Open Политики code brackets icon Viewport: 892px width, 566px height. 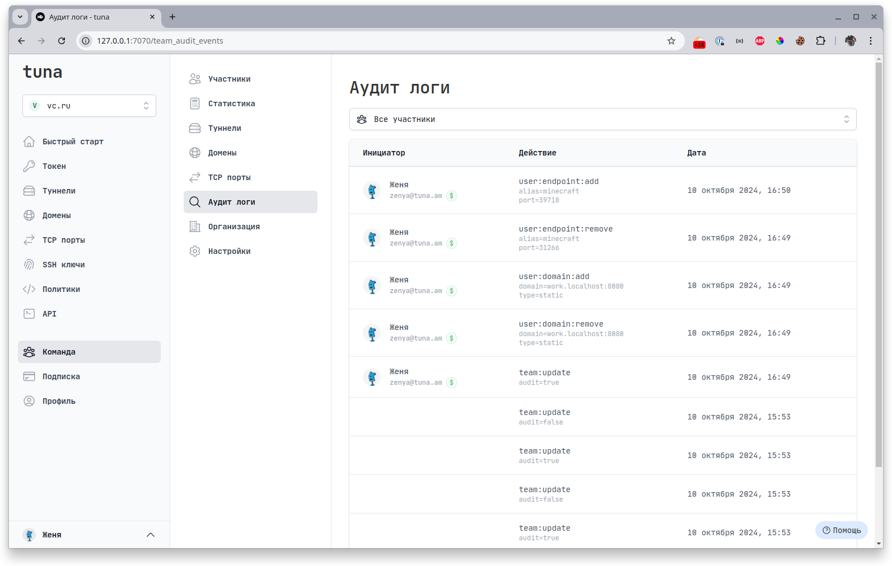coord(29,289)
